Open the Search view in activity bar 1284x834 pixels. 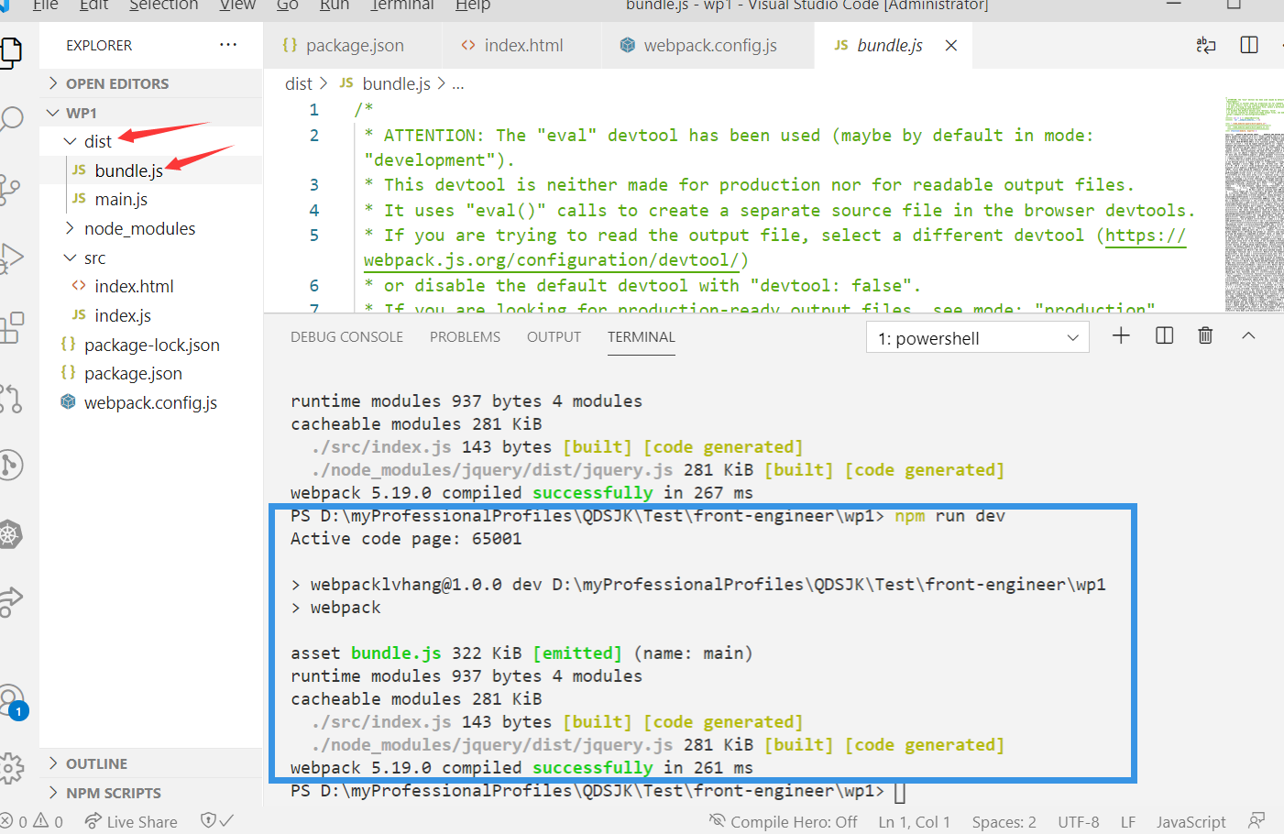coord(11,120)
